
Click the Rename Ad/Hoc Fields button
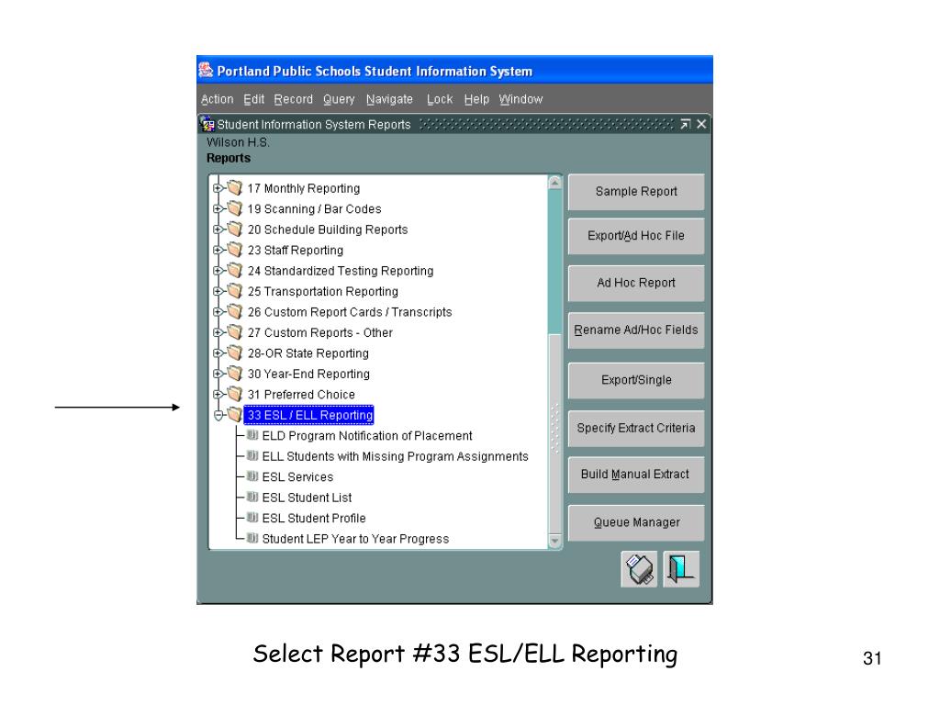636,330
